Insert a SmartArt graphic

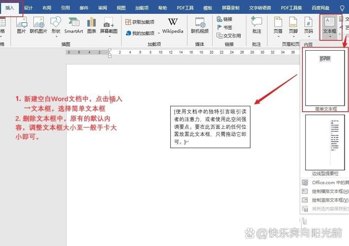(x=74, y=25)
